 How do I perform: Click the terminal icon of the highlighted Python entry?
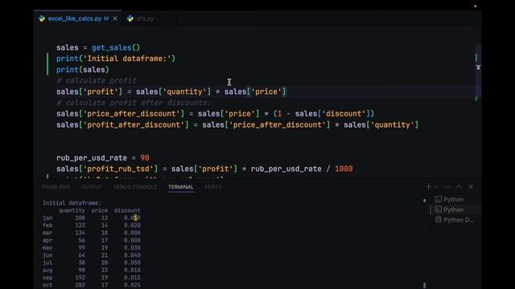click(438, 210)
